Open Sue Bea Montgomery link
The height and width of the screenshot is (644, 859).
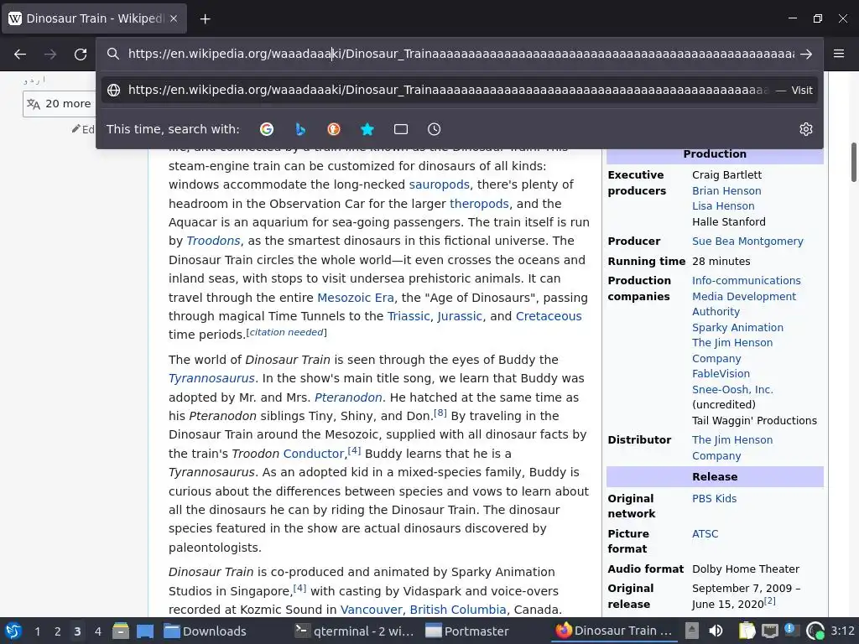[747, 241]
